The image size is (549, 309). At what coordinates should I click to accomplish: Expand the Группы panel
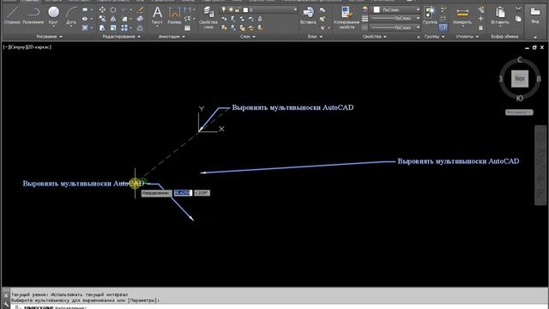[x=434, y=36]
